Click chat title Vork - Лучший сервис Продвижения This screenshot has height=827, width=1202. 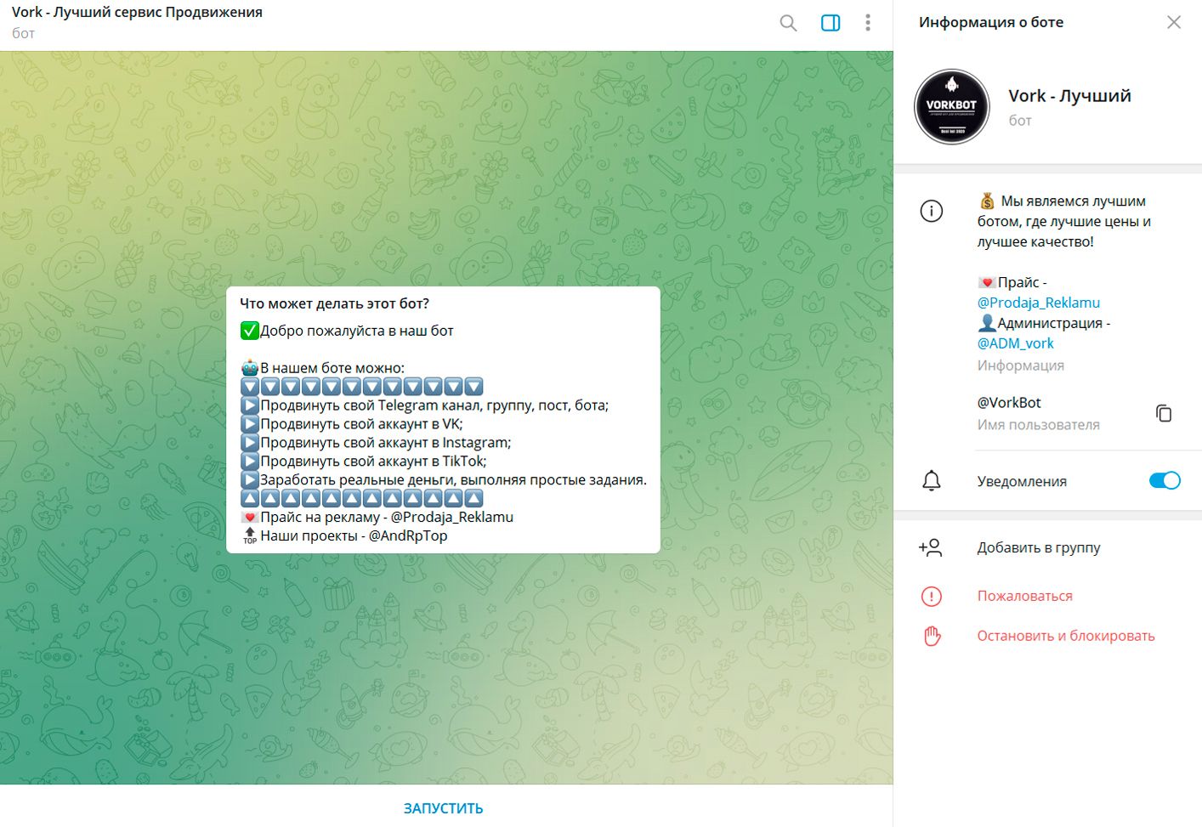tap(137, 13)
